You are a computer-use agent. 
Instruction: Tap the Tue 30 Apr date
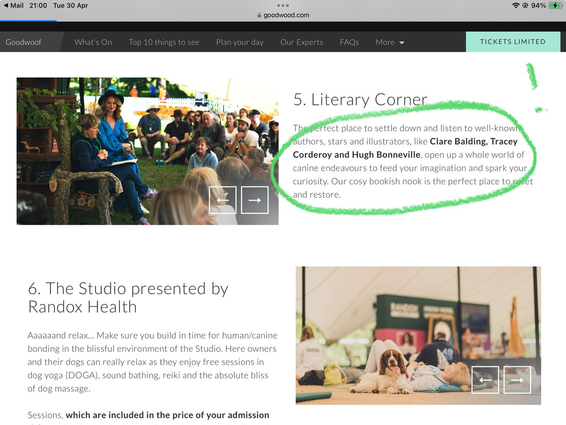tap(71, 6)
